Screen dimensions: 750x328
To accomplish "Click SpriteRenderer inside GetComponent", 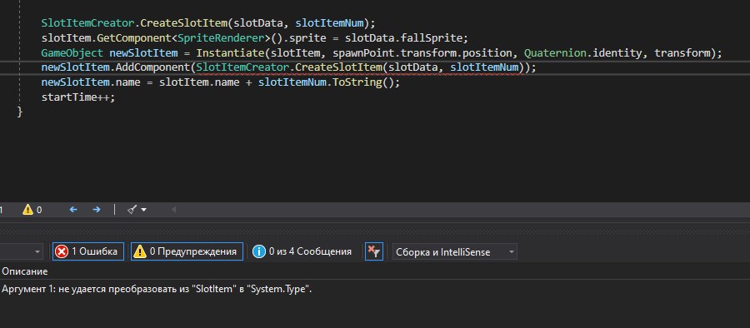I will [221, 37].
